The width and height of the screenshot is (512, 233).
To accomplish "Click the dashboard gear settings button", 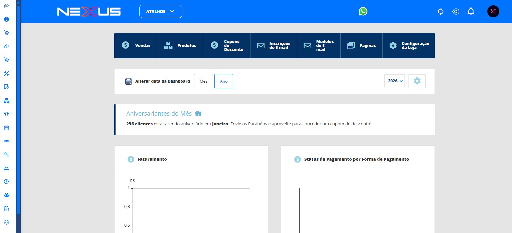I will click(417, 81).
